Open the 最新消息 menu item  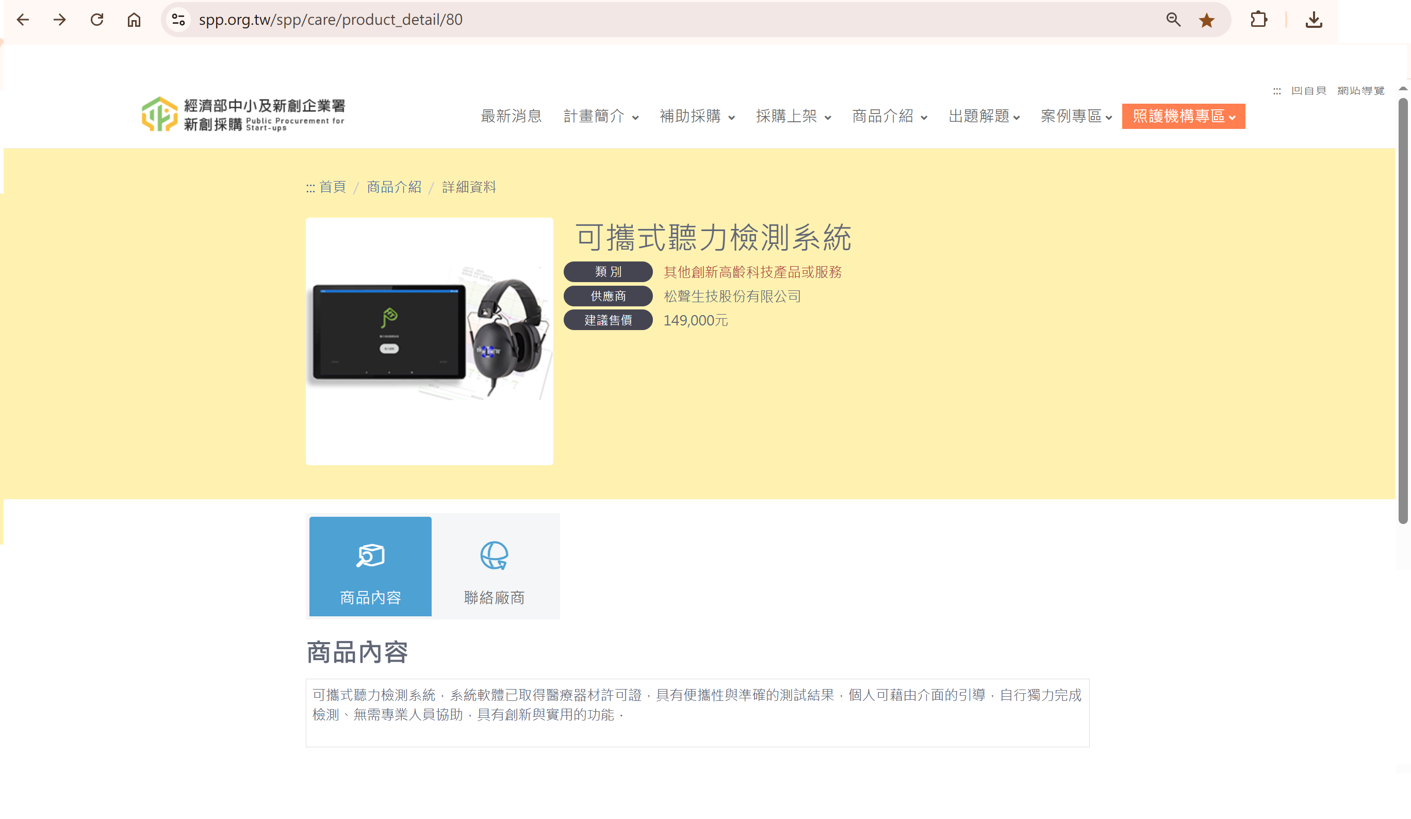point(511,117)
